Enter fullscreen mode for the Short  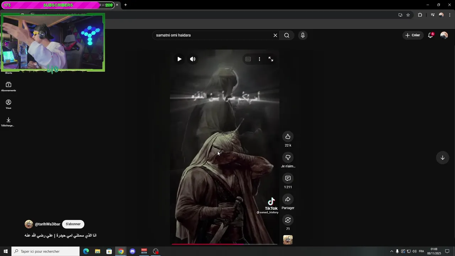tap(271, 59)
